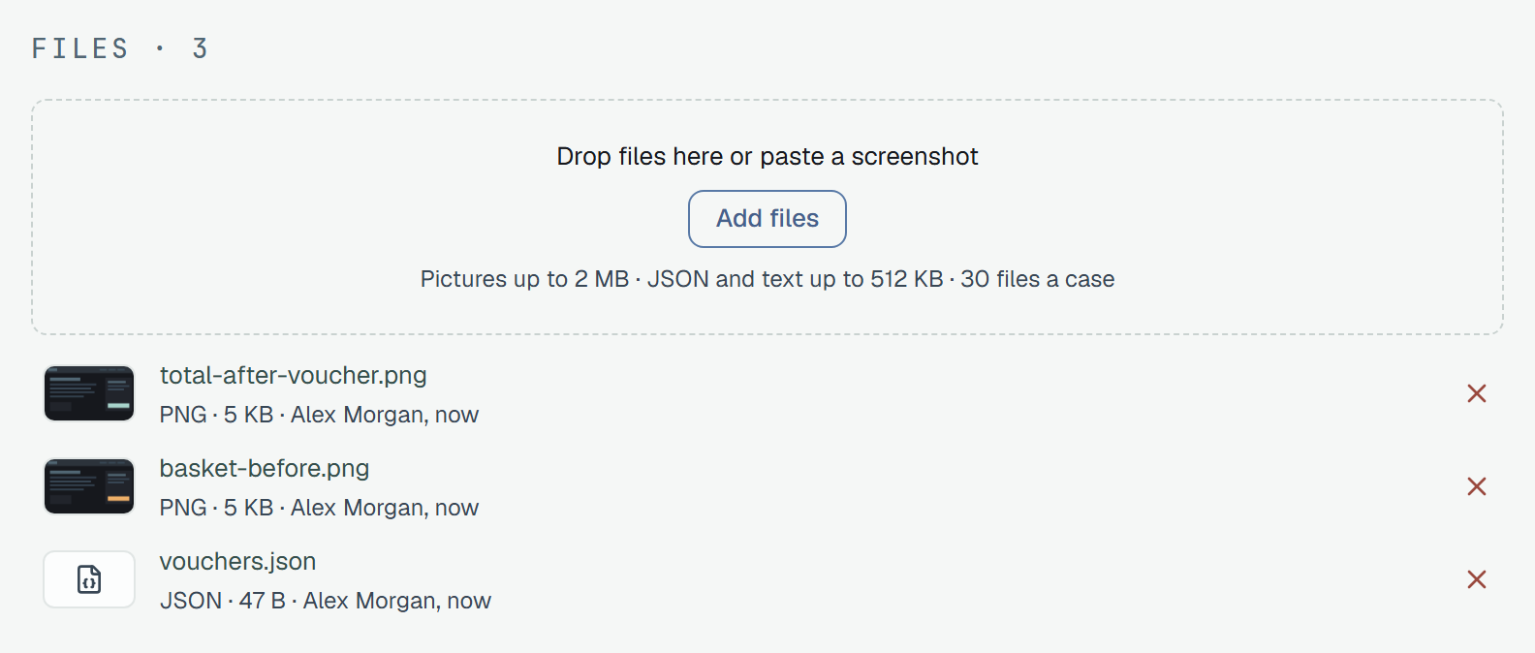Open the basket-before.png thumbnail preview
The width and height of the screenshot is (1535, 653).
point(89,486)
